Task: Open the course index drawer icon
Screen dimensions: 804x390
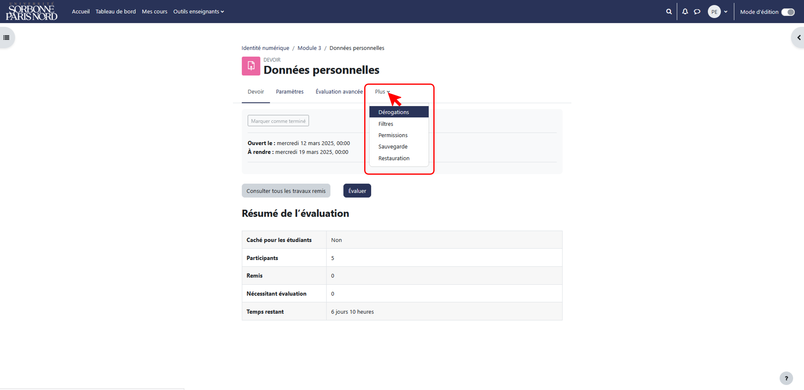Action: point(6,37)
